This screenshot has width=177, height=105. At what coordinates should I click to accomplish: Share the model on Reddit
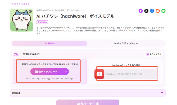pos(158,11)
